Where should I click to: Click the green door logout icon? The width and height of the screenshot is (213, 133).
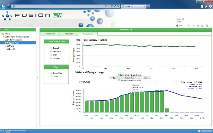[x=207, y=26]
